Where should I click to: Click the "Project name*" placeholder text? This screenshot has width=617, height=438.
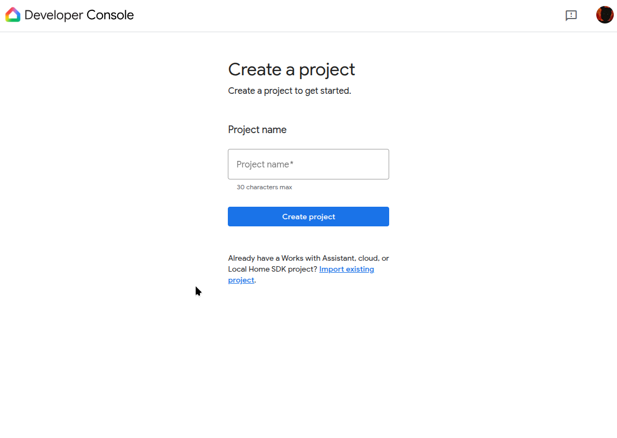[x=265, y=165]
